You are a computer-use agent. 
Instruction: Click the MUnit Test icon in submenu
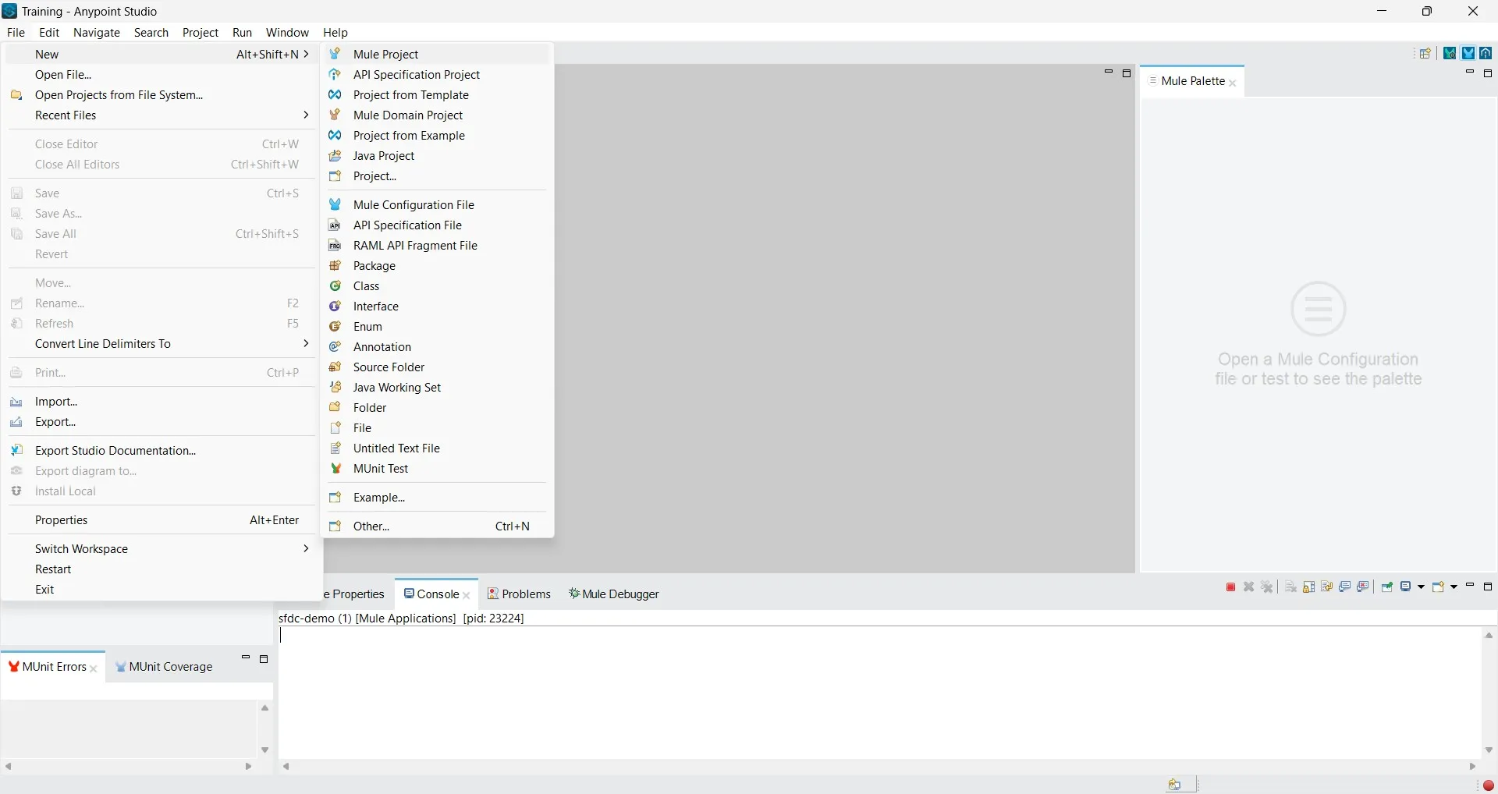point(335,469)
